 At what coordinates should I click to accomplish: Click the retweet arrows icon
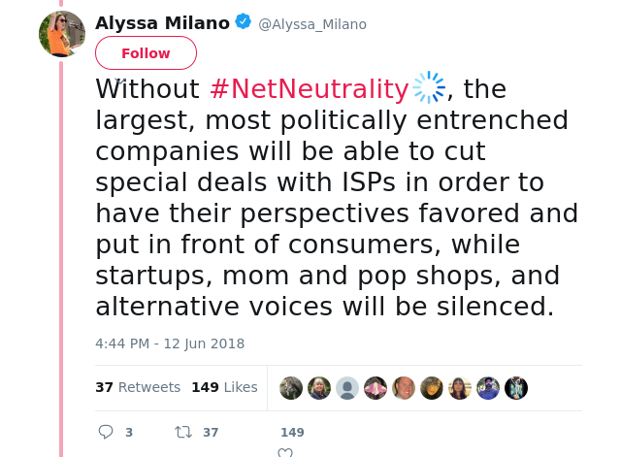coord(182,432)
